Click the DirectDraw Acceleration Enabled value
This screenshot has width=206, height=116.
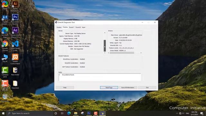(x=82, y=59)
